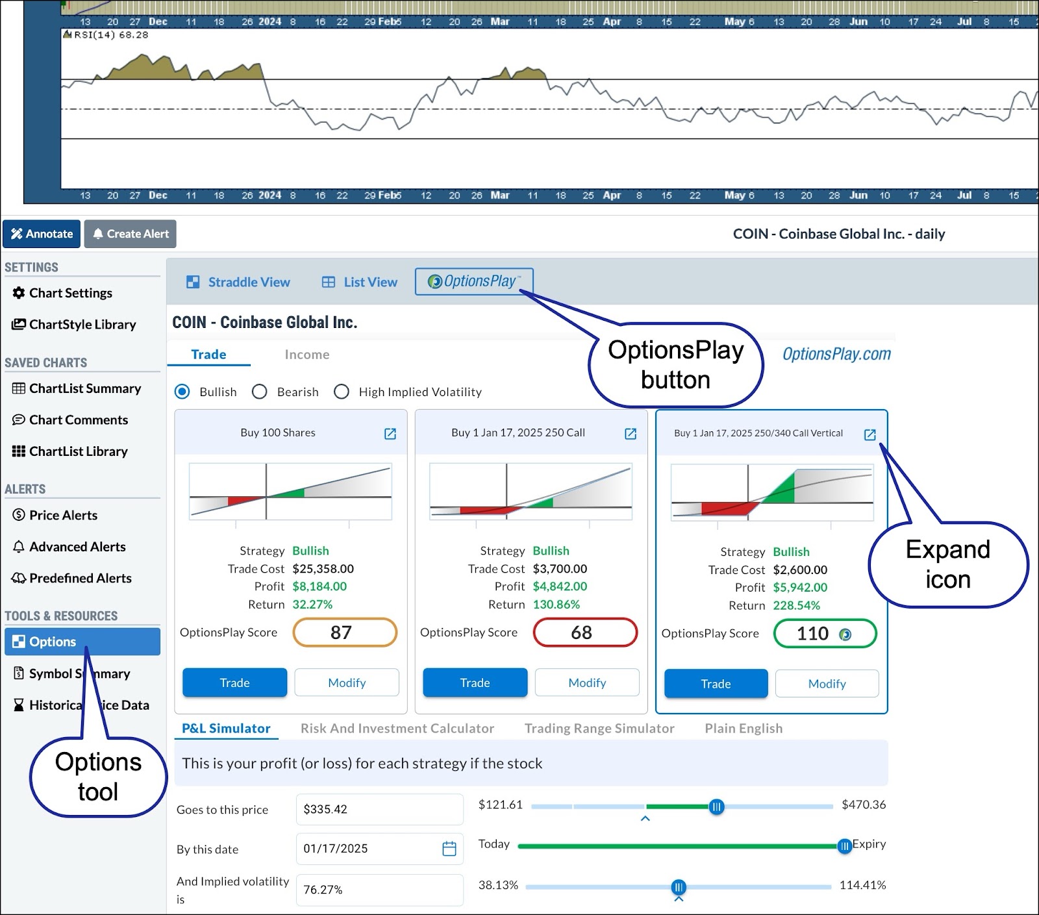Viewport: 1039px width, 915px height.
Task: Click Trade on Buy 100 Shares card
Action: (234, 683)
